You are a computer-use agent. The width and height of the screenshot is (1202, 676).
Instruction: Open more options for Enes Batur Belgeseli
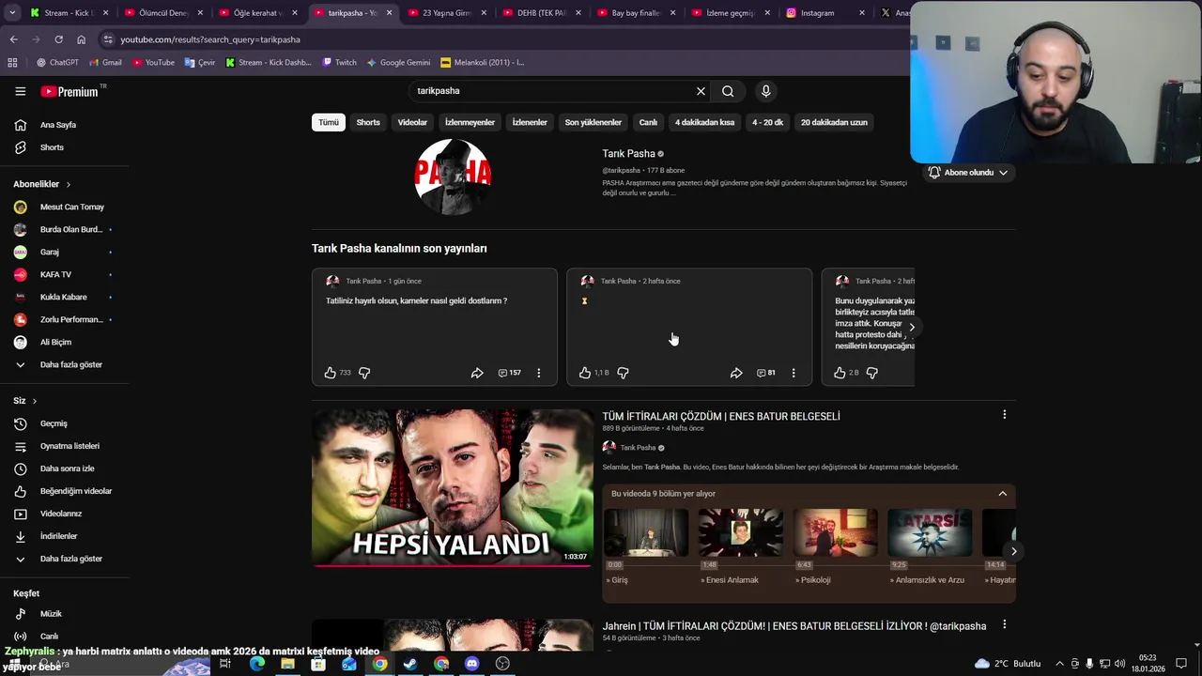tap(1004, 415)
